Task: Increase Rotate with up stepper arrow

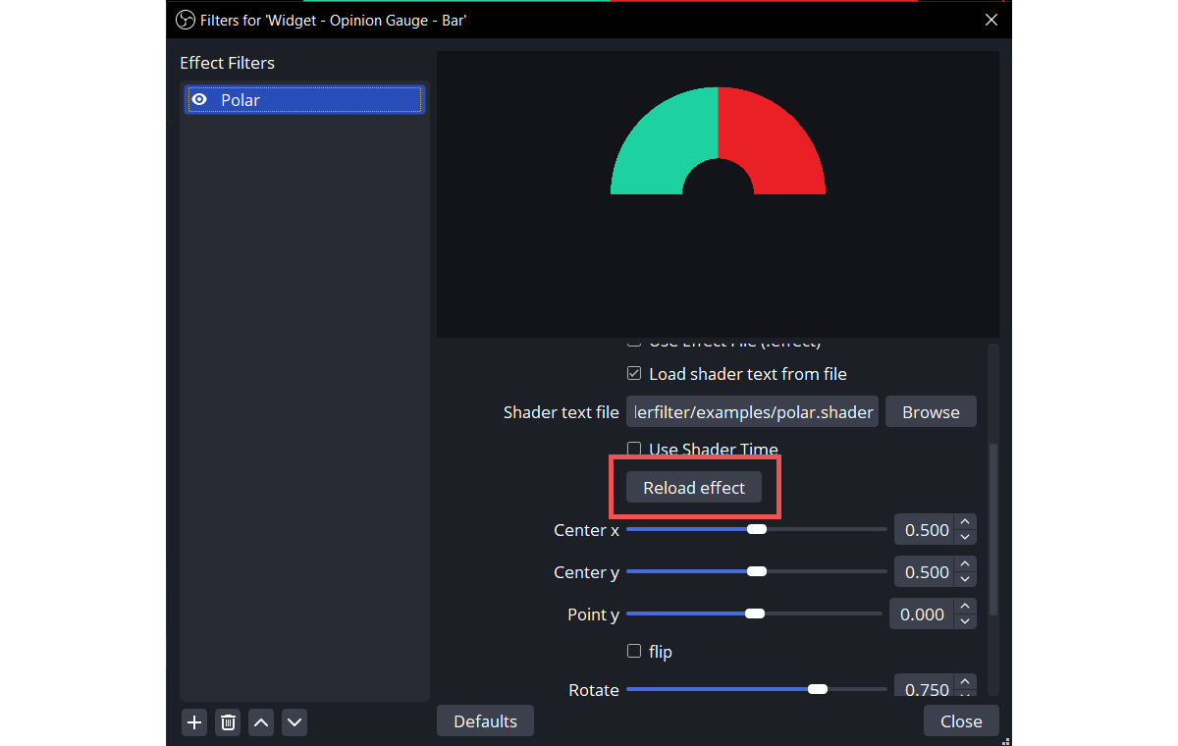Action: (x=965, y=682)
